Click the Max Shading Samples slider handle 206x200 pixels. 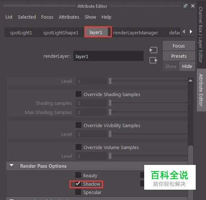point(110,112)
